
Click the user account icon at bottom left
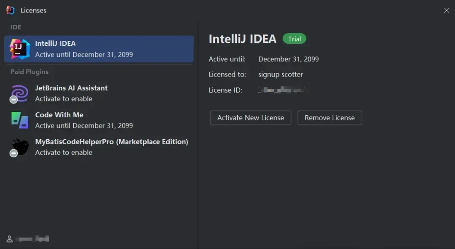(x=9, y=239)
